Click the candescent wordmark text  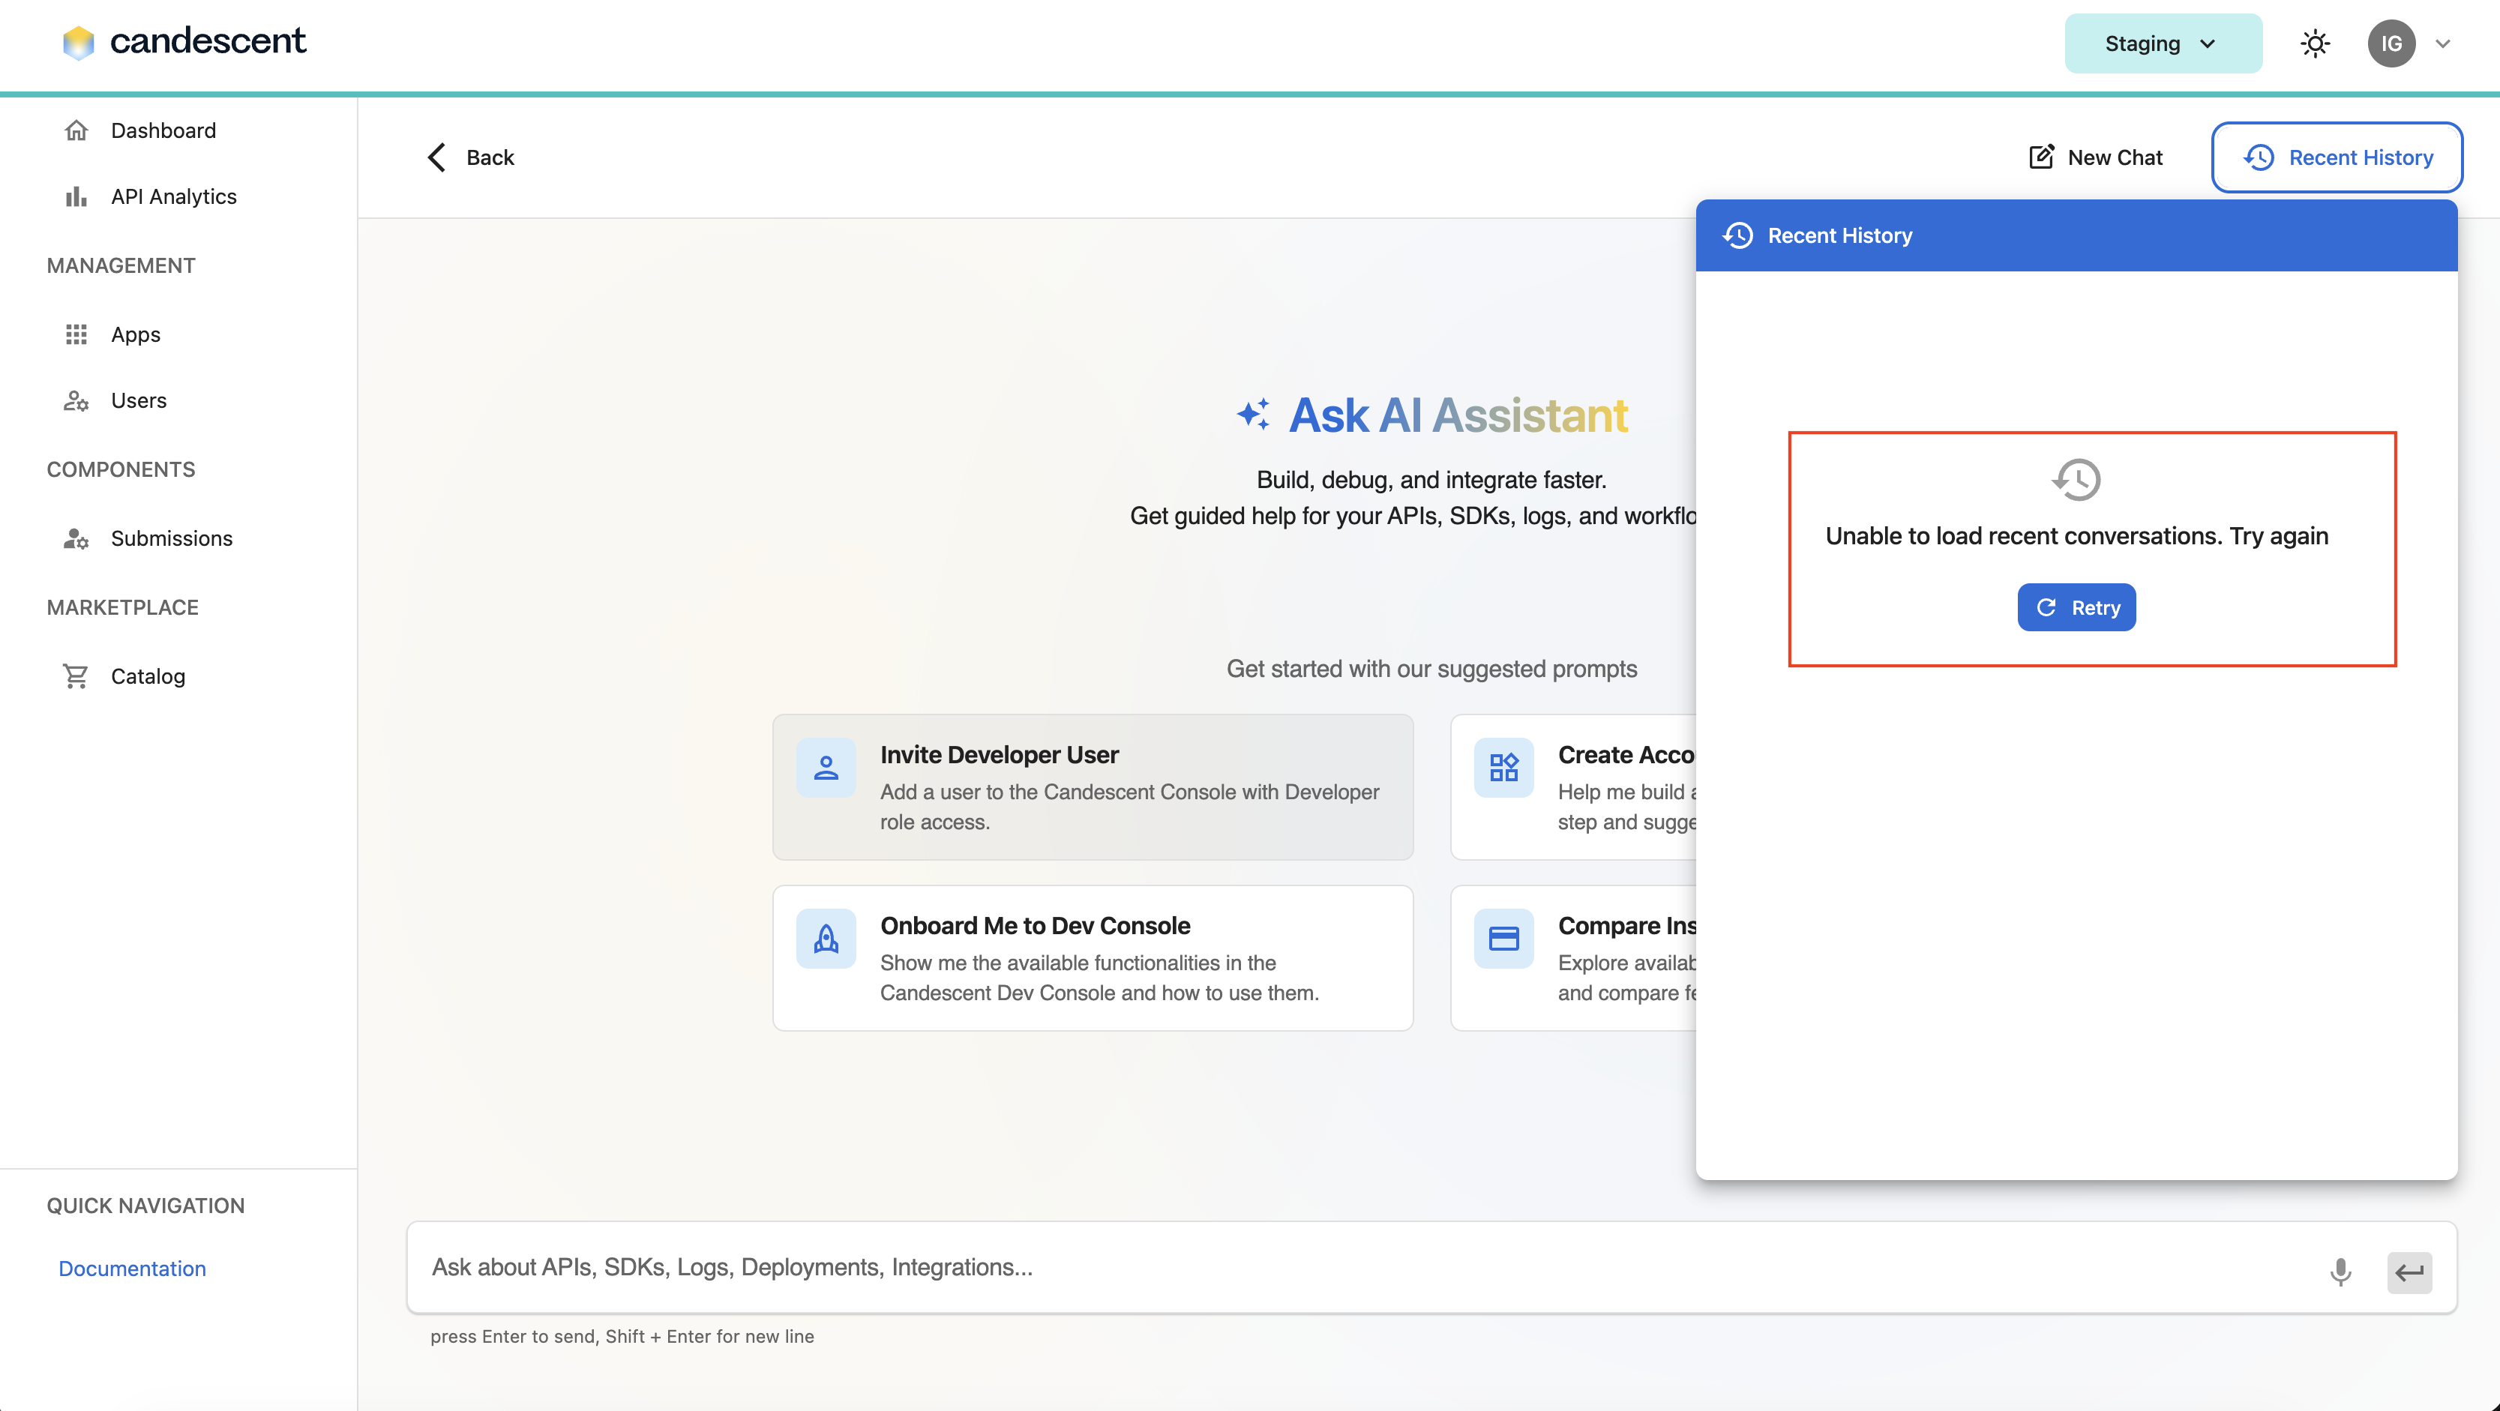208,40
